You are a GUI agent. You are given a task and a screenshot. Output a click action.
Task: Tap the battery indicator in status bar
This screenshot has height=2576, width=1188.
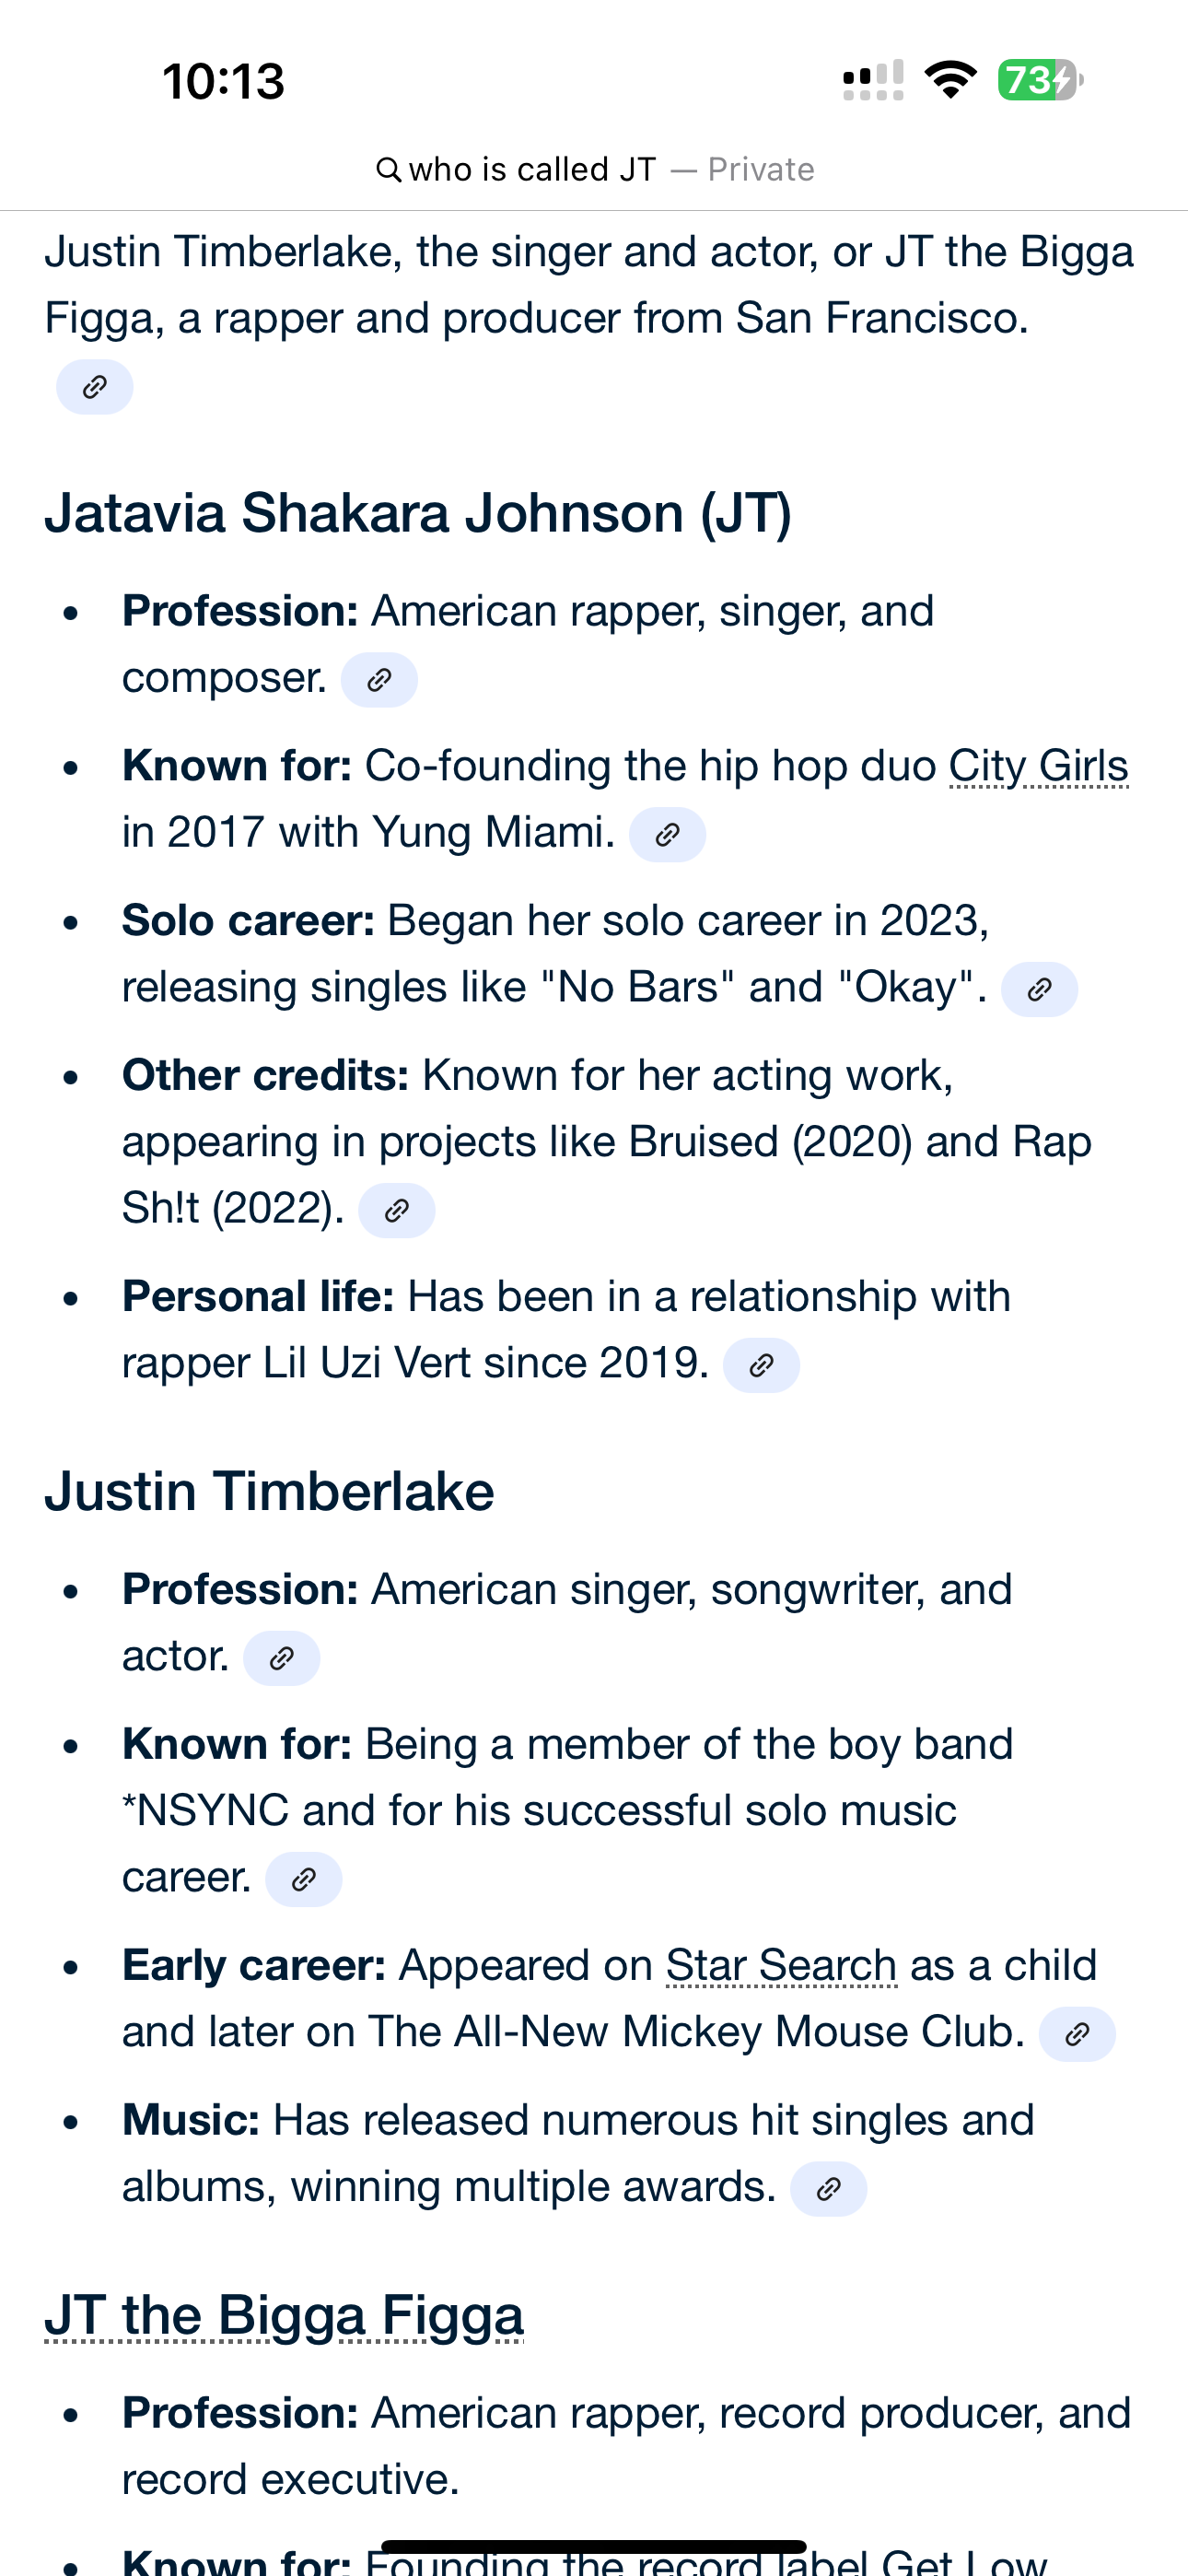pos(1040,80)
